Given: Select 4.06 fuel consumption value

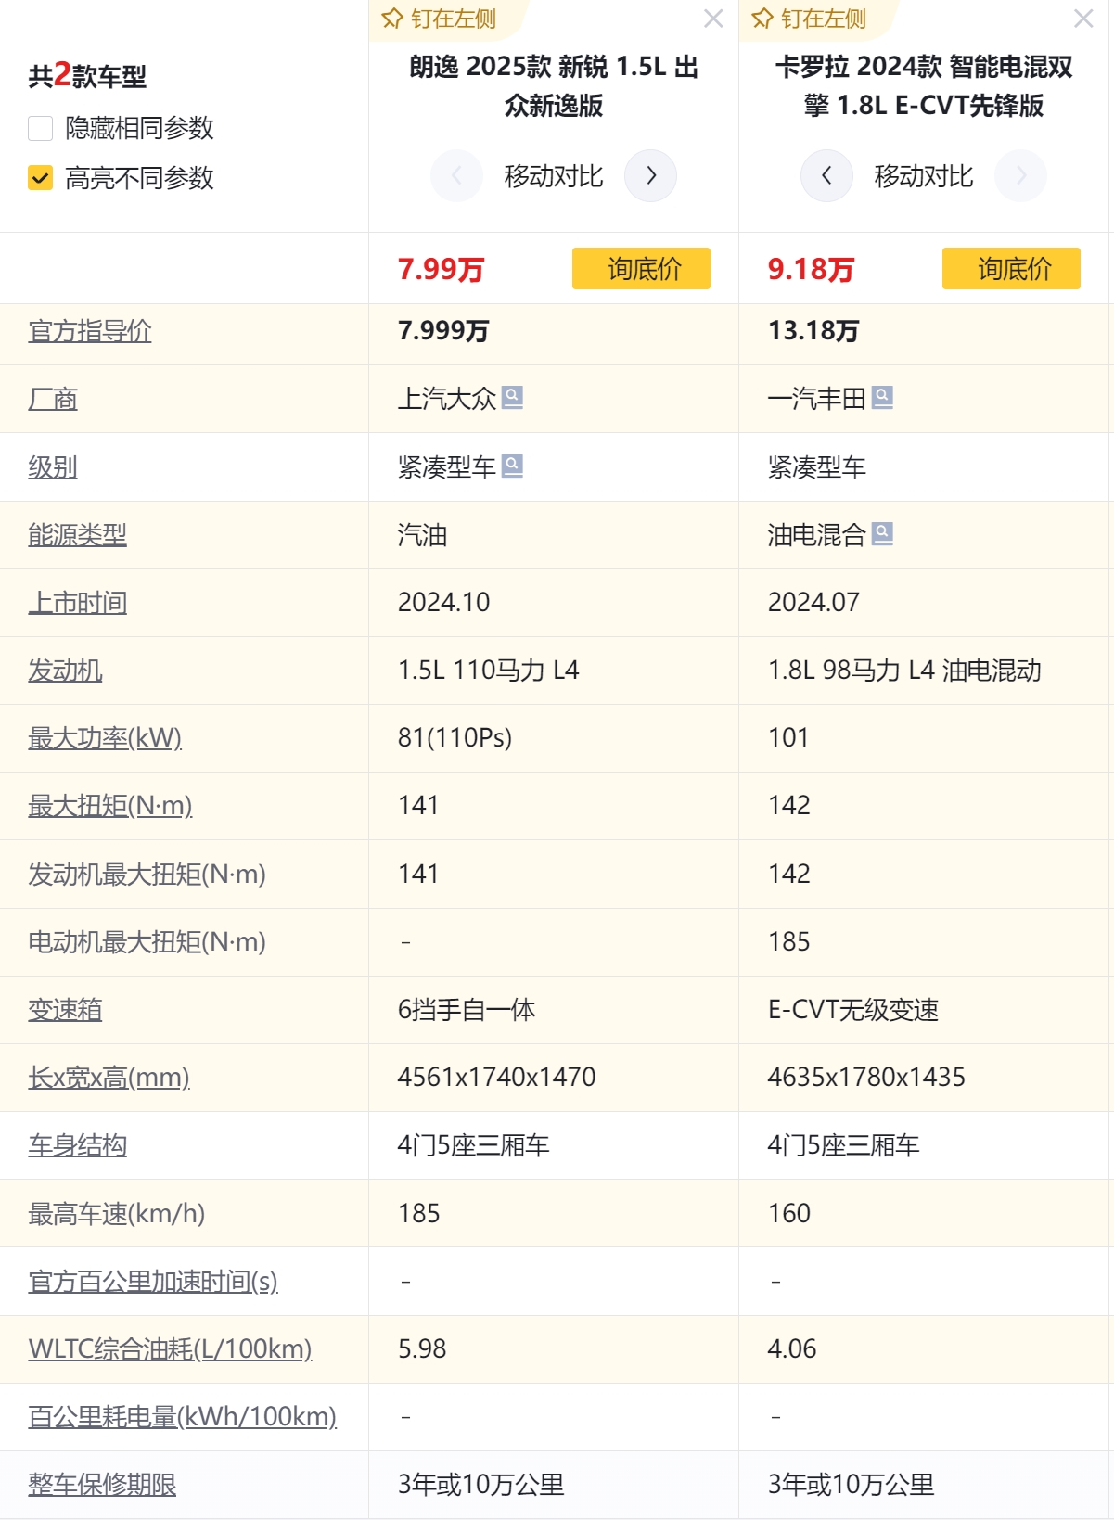Looking at the screenshot, I should pyautogui.click(x=792, y=1349).
